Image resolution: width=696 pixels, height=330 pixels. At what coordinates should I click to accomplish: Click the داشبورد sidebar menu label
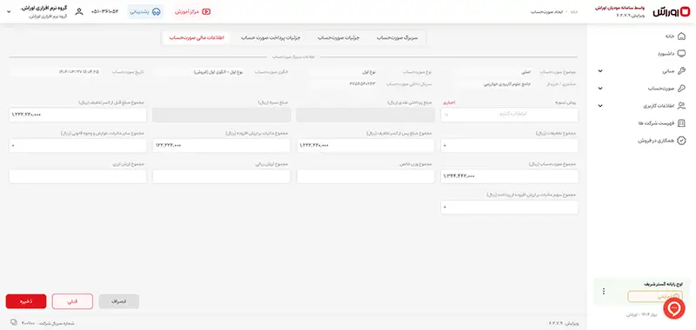pos(666,54)
